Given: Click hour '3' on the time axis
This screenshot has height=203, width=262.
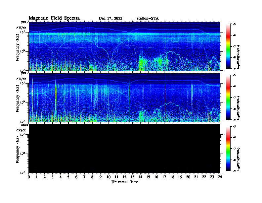Looking at the screenshot, I should 53,177.
